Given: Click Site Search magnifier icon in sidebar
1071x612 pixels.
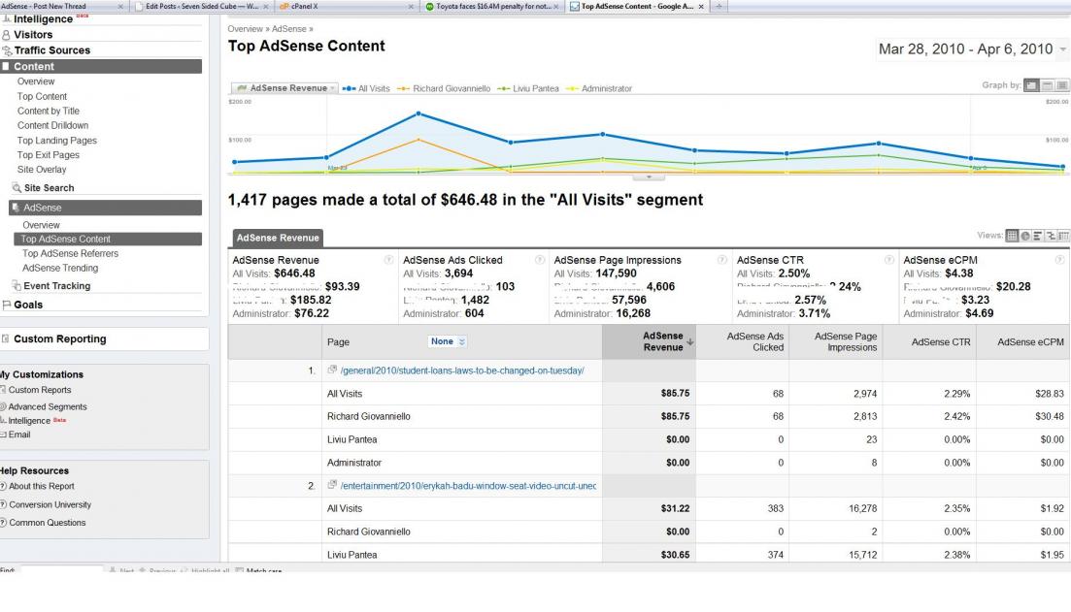Looking at the screenshot, I should (17, 187).
